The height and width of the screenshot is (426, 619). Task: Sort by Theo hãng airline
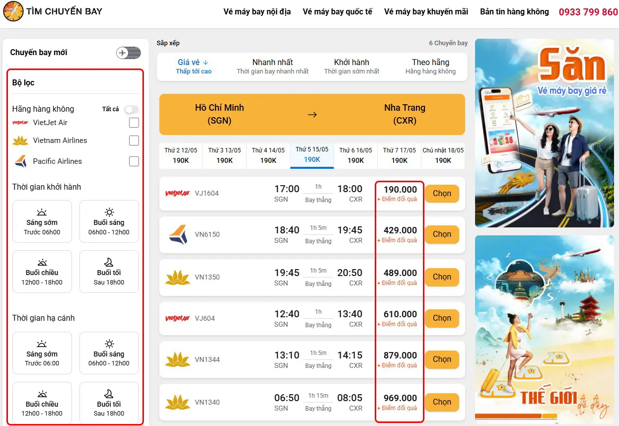[430, 67]
